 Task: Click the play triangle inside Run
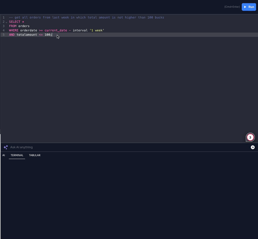coord(245,7)
